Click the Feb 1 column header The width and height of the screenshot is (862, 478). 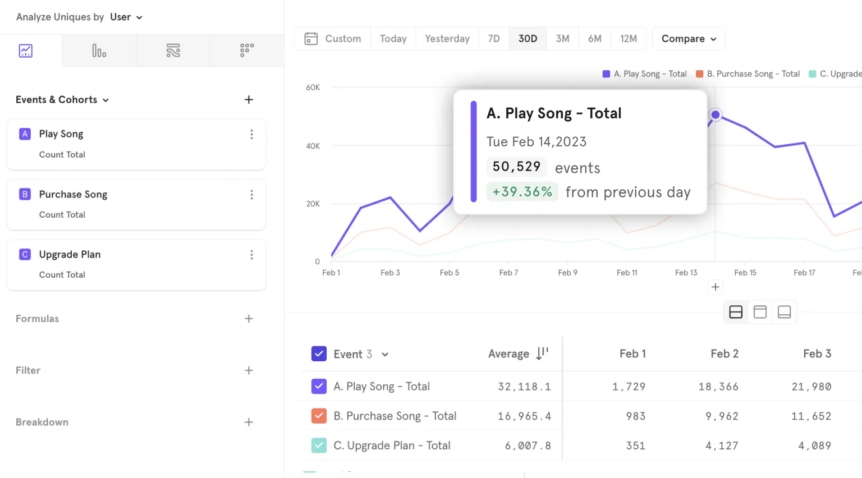(632, 354)
